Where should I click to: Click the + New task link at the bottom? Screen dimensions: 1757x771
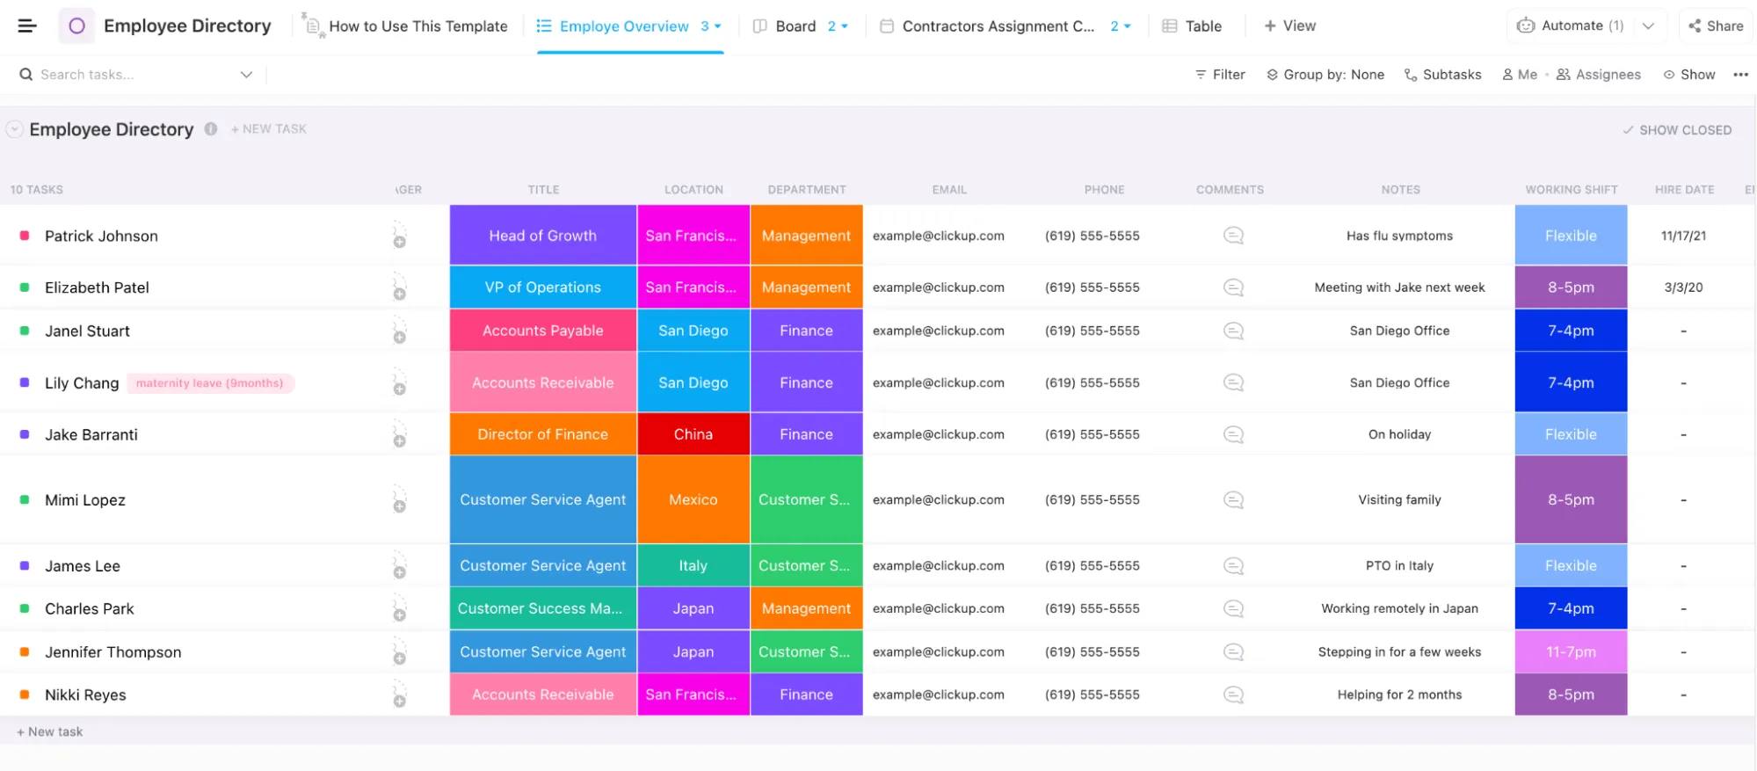[x=50, y=731]
